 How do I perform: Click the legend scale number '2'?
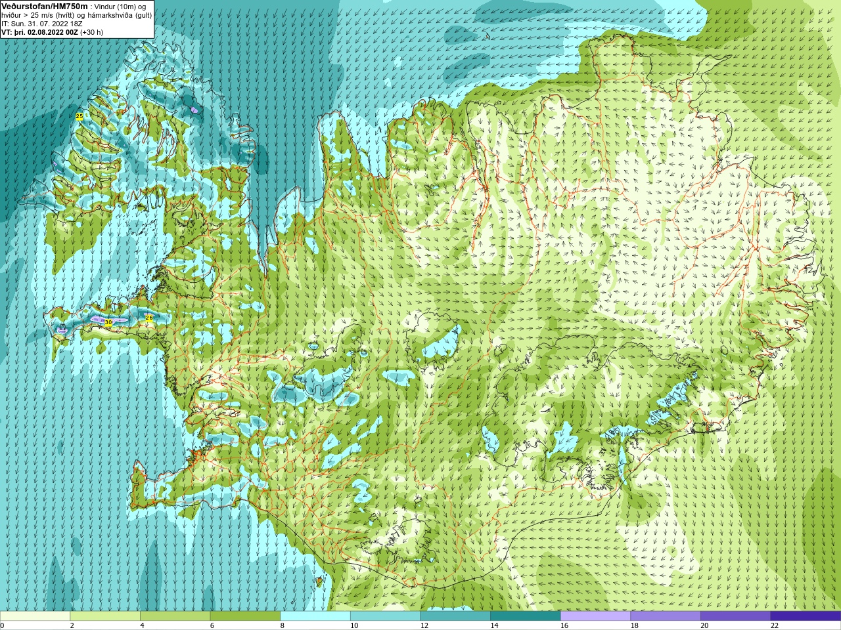point(72,625)
